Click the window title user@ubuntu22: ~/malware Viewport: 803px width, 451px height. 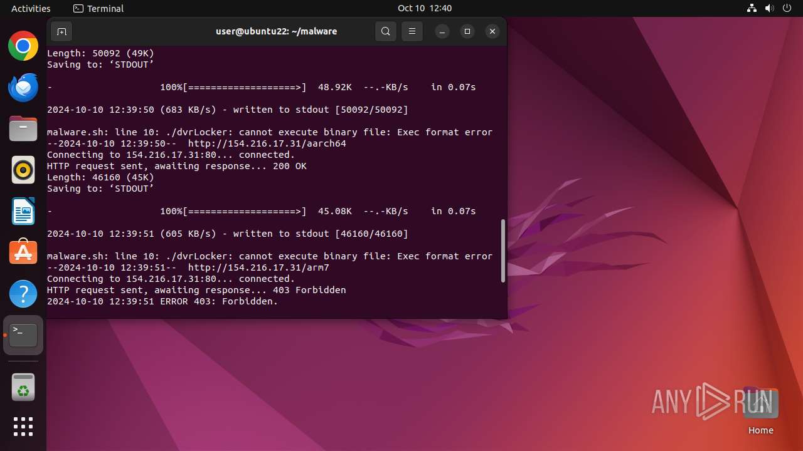[x=276, y=31]
